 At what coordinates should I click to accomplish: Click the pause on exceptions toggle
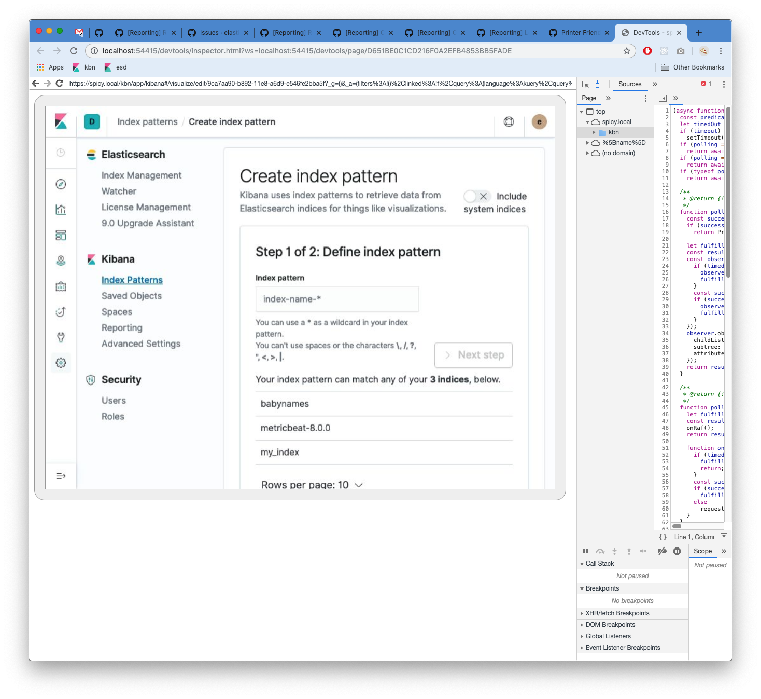(677, 551)
